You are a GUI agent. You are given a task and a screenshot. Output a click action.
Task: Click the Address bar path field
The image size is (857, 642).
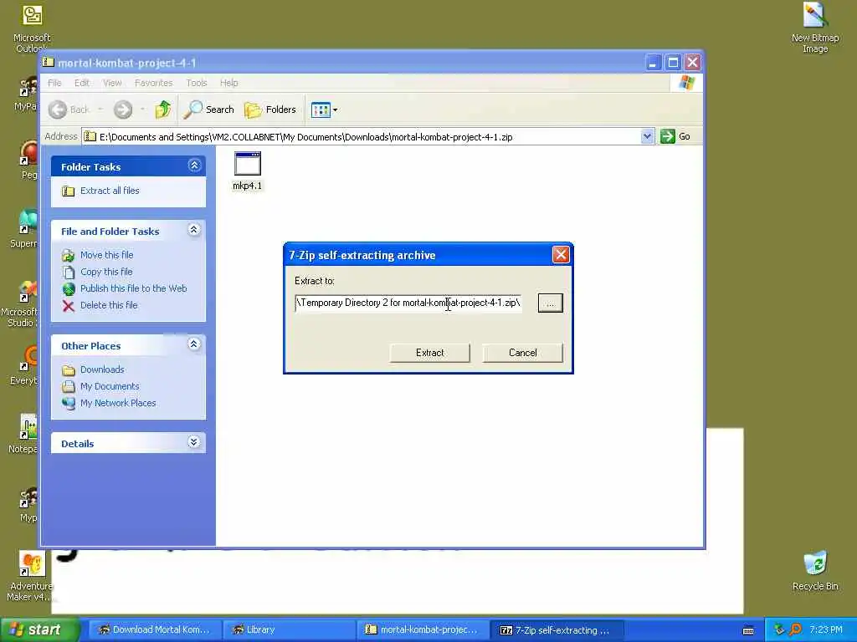tap(362, 137)
